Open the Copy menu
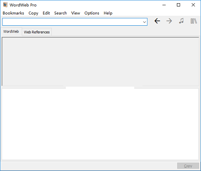This screenshot has height=171, width=201. pyautogui.click(x=33, y=13)
